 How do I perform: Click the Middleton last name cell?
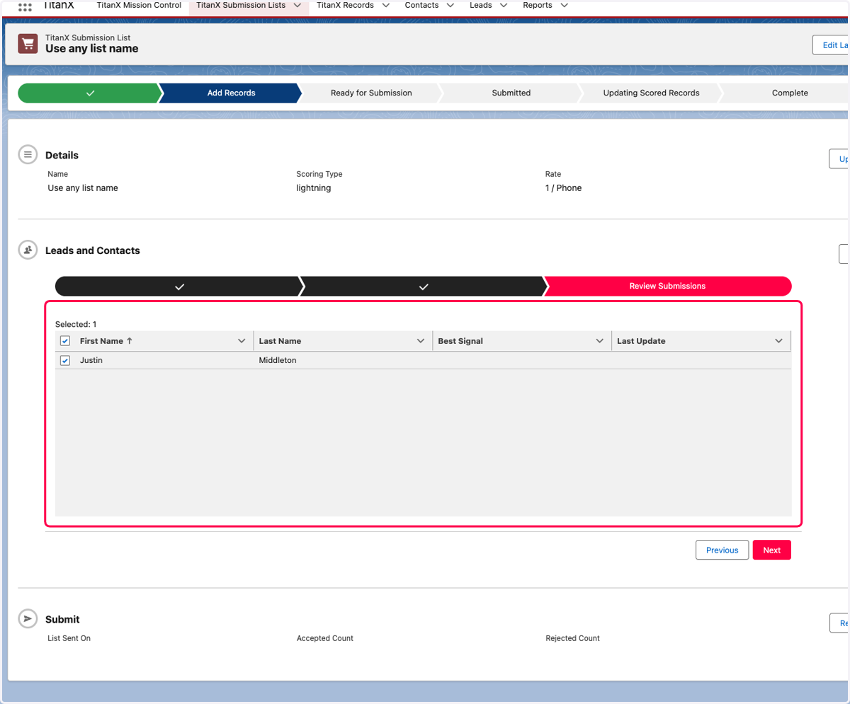point(278,360)
